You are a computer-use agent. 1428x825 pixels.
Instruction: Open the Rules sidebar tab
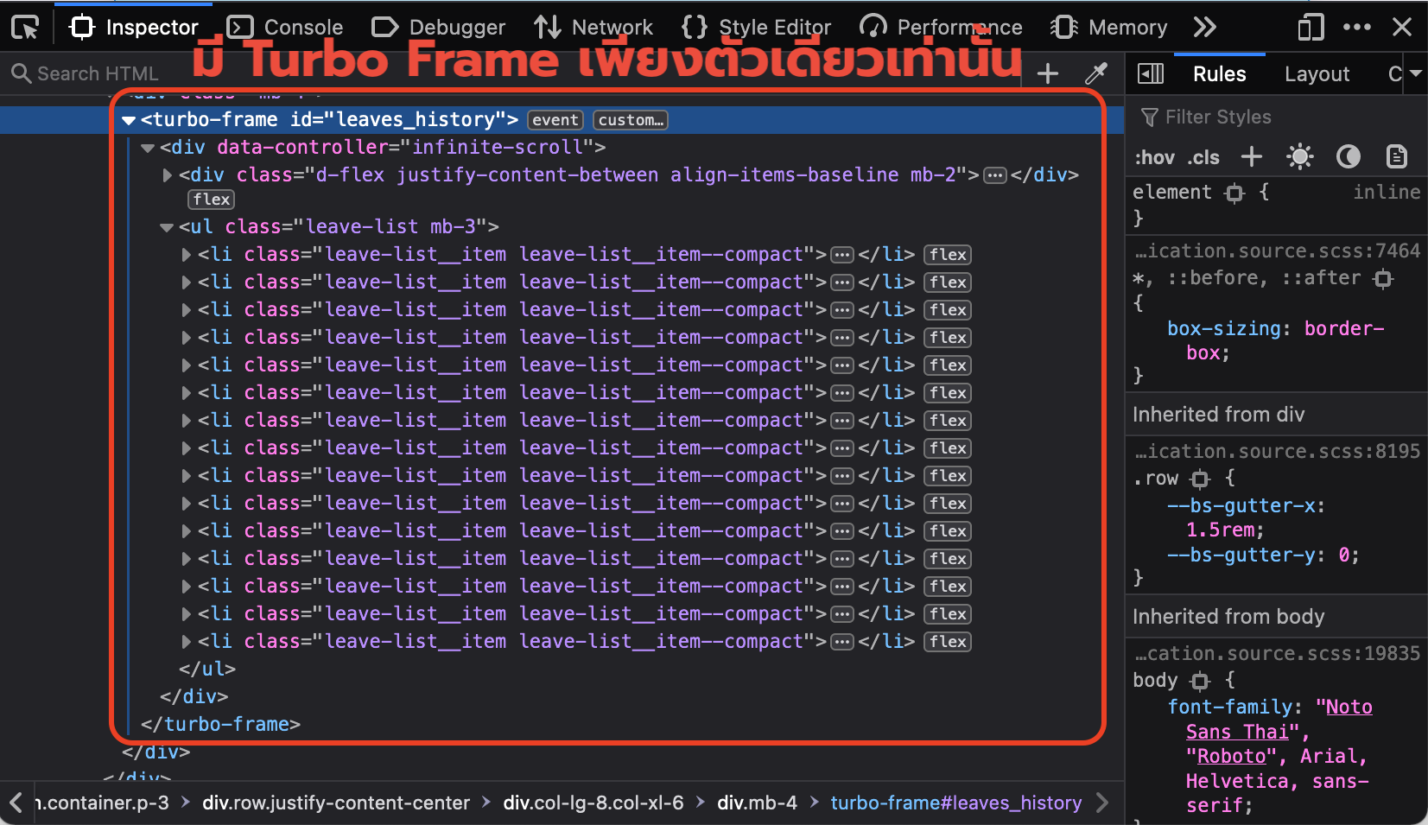point(1220,74)
